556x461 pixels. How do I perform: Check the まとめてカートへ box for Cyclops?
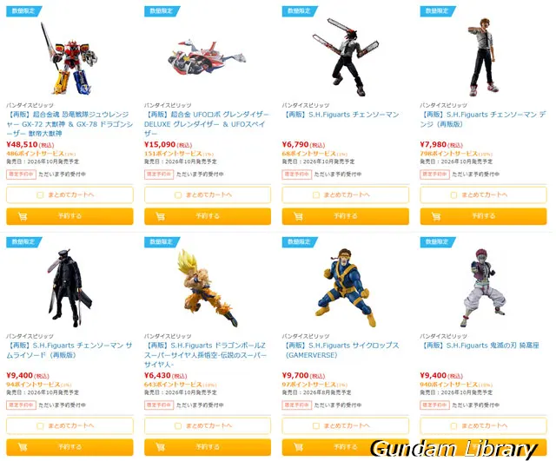click(x=316, y=425)
